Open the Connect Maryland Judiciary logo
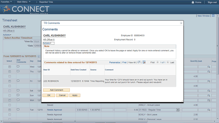The image size is (219, 123). pos(25,9)
